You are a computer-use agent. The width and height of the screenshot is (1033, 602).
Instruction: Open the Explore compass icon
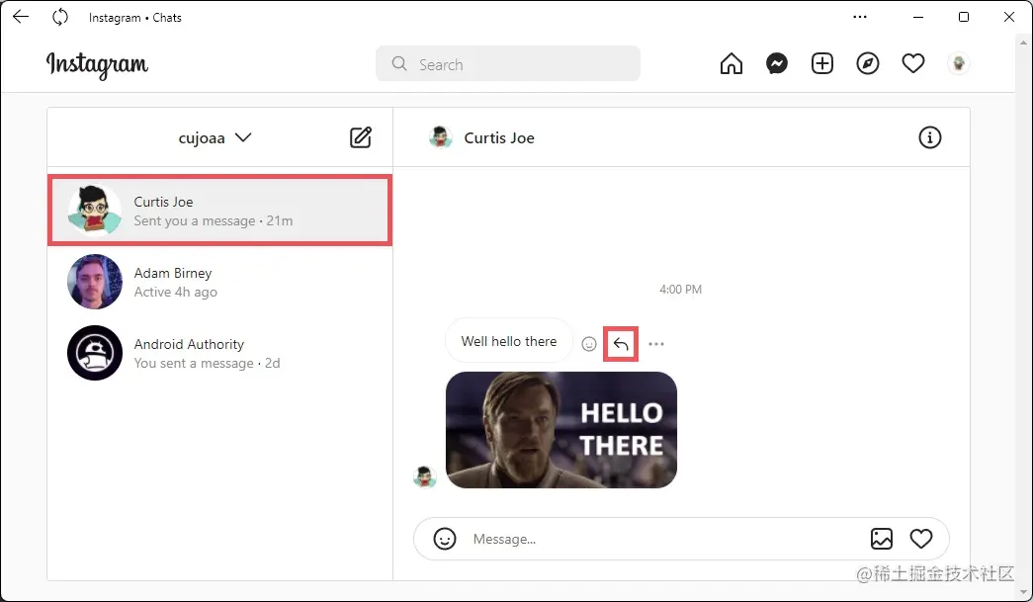click(x=868, y=64)
